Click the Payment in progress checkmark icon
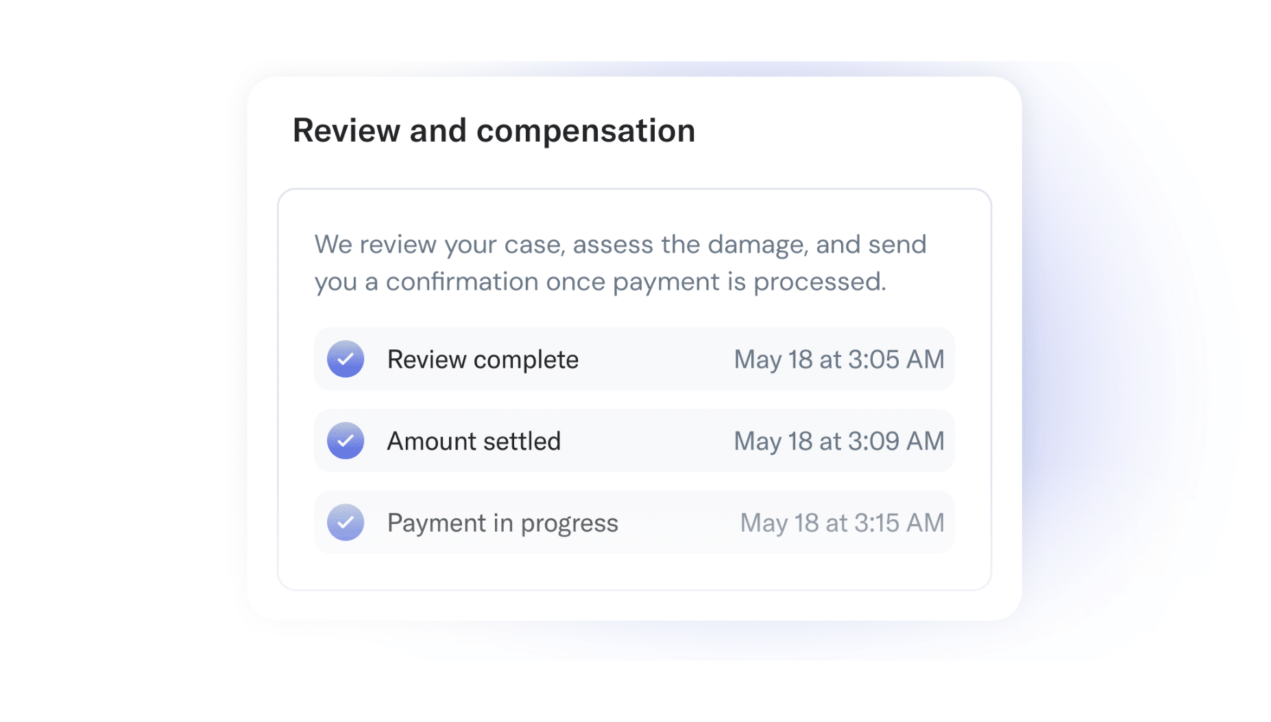Image resolution: width=1271 pixels, height=722 pixels. tap(346, 523)
